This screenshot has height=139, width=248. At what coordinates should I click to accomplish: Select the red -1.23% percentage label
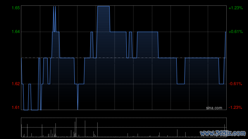[235, 107]
